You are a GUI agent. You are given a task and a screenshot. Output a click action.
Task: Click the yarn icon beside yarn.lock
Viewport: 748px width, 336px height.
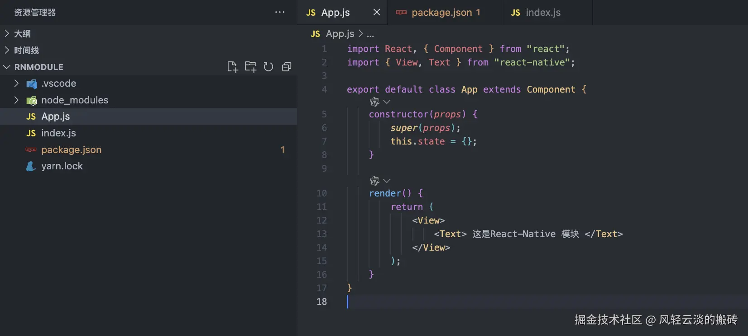click(31, 166)
